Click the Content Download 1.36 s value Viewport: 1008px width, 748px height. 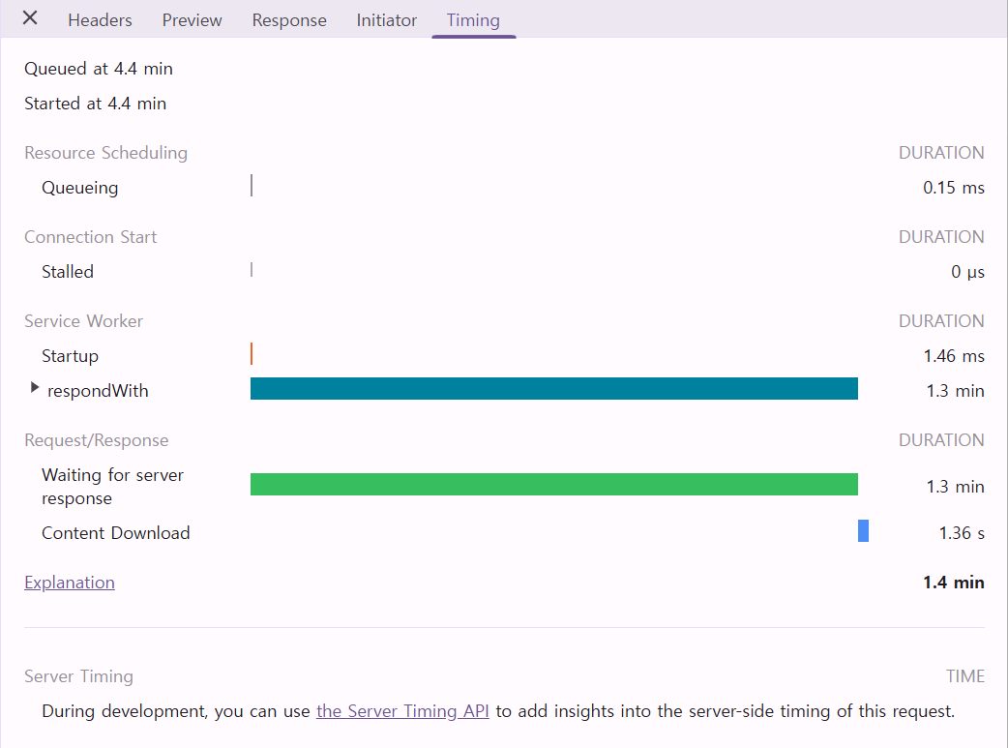click(962, 533)
